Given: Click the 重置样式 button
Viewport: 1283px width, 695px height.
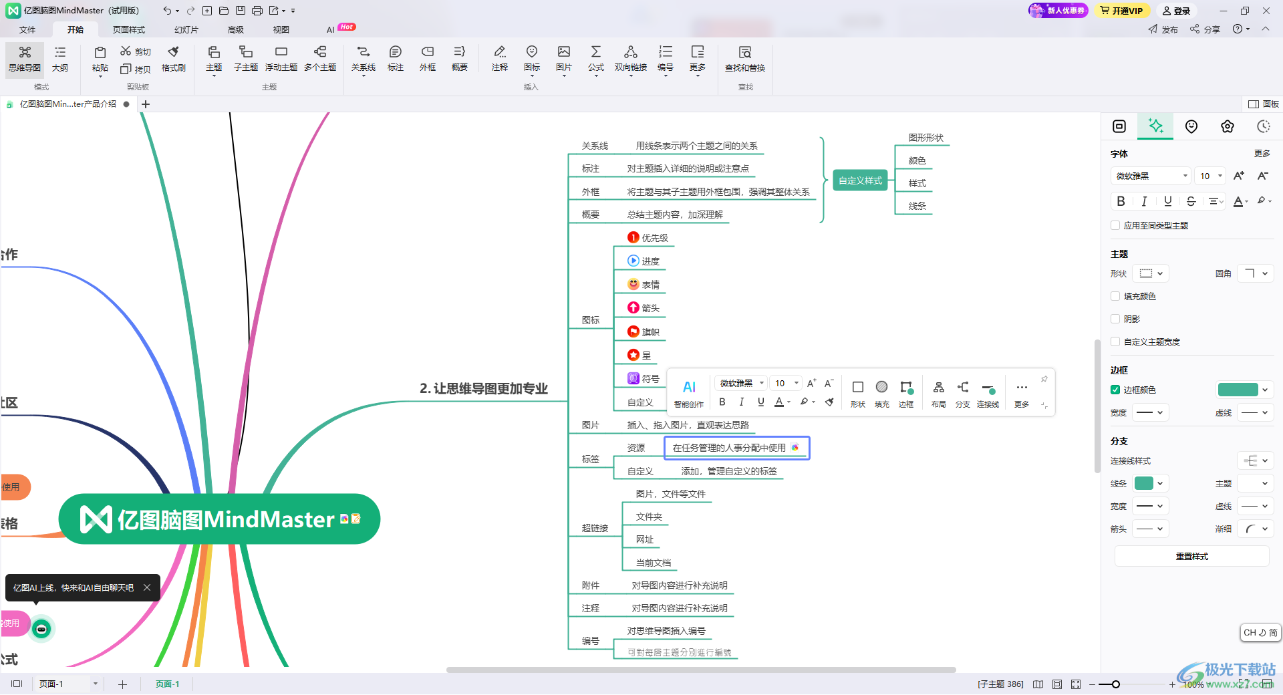Looking at the screenshot, I should [1192, 557].
